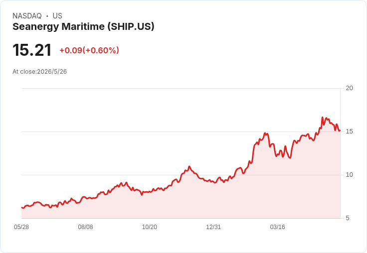This screenshot has height=253, width=367.
Task: Click the 12/31 x-axis date label
Action: [213, 227]
